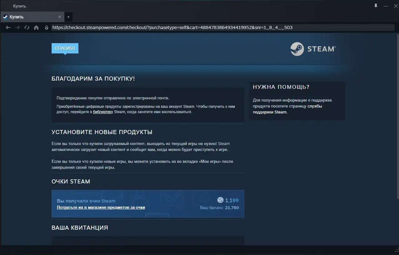The width and height of the screenshot is (399, 255).
Task: Open the библиотеку link
Action: (103, 112)
